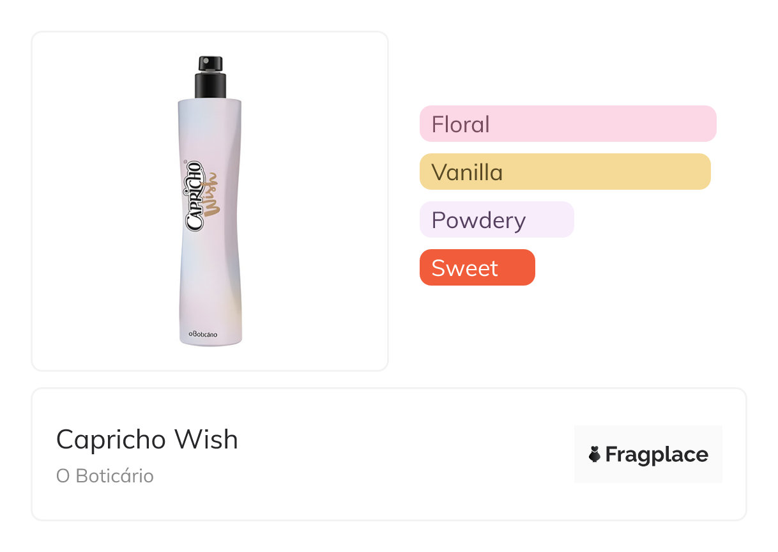This screenshot has height=552, width=778.
Task: Click the gold Wish script on bottle
Action: (x=212, y=193)
